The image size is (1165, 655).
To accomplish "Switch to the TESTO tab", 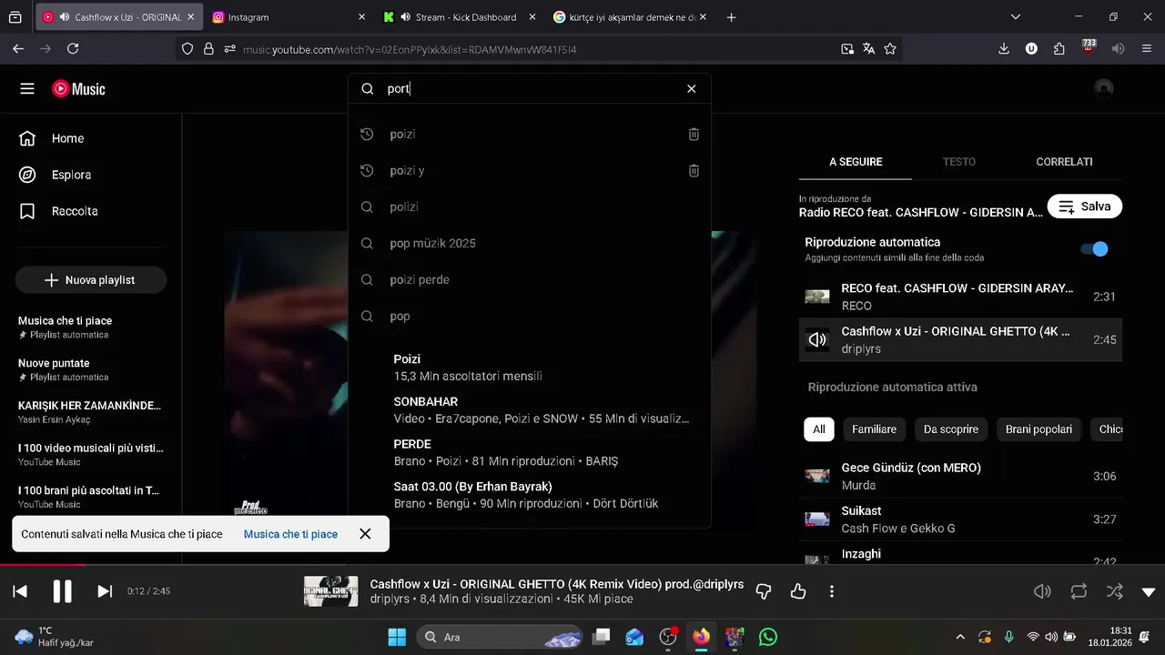I will (958, 162).
